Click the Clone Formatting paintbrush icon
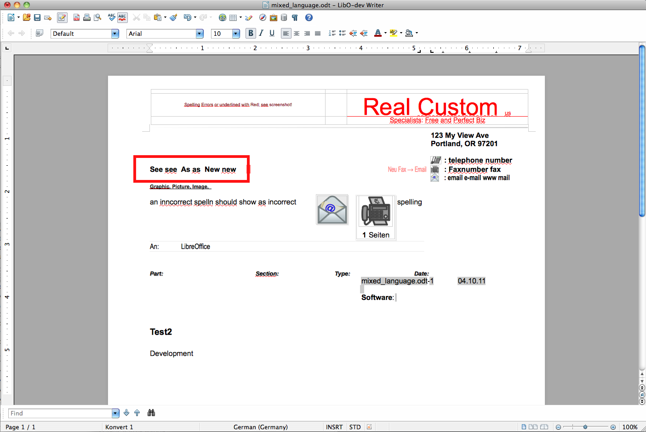This screenshot has width=646, height=432. click(173, 17)
